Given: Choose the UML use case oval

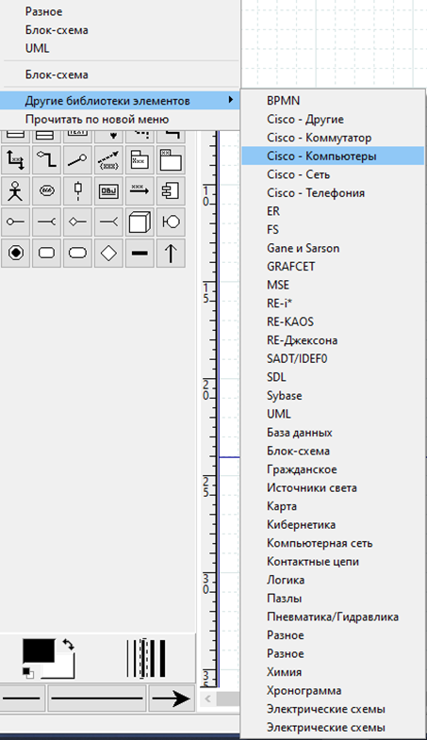Looking at the screenshot, I should pyautogui.click(x=47, y=191).
